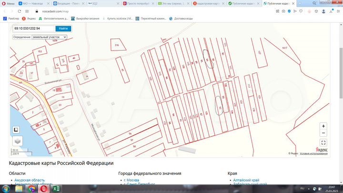The width and height of the screenshot is (343, 193).
Task: Select parcel 56 on the map
Action: [130, 134]
